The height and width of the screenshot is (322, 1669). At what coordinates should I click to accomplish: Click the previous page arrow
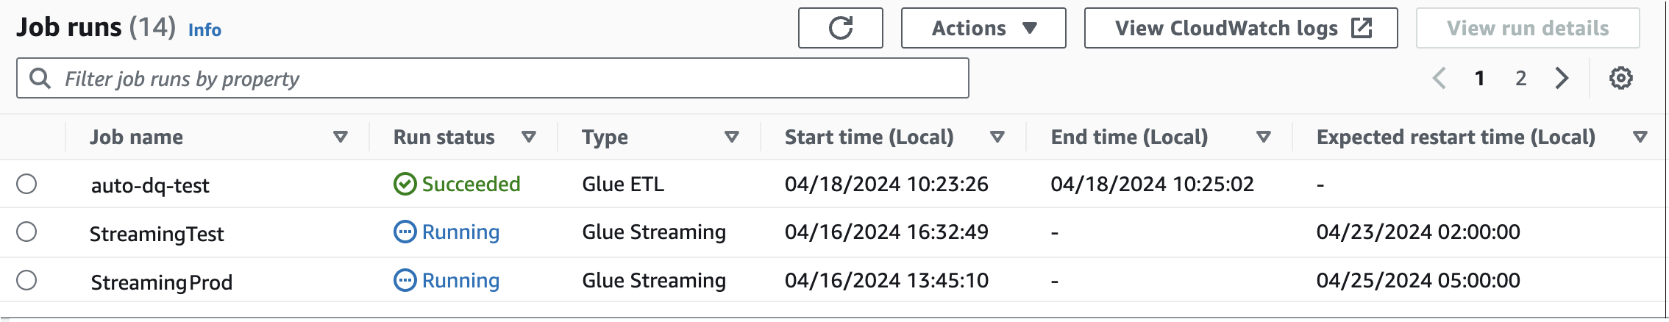pos(1440,78)
